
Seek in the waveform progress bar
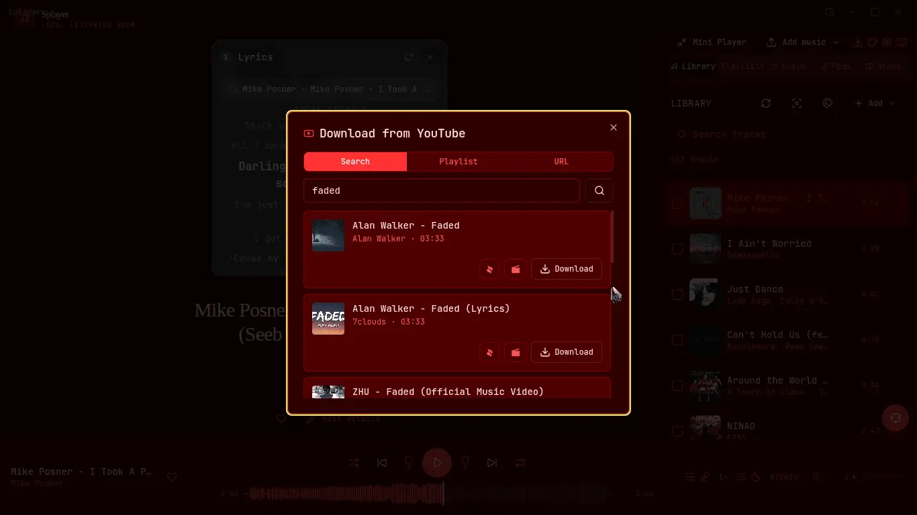click(x=429, y=494)
